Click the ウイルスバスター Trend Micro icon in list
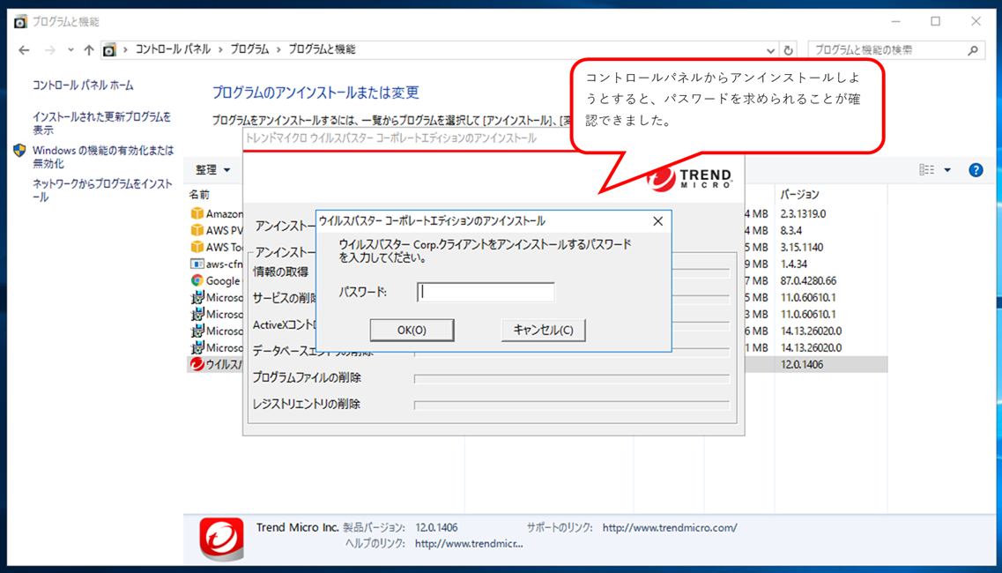The image size is (1002, 573). [196, 364]
